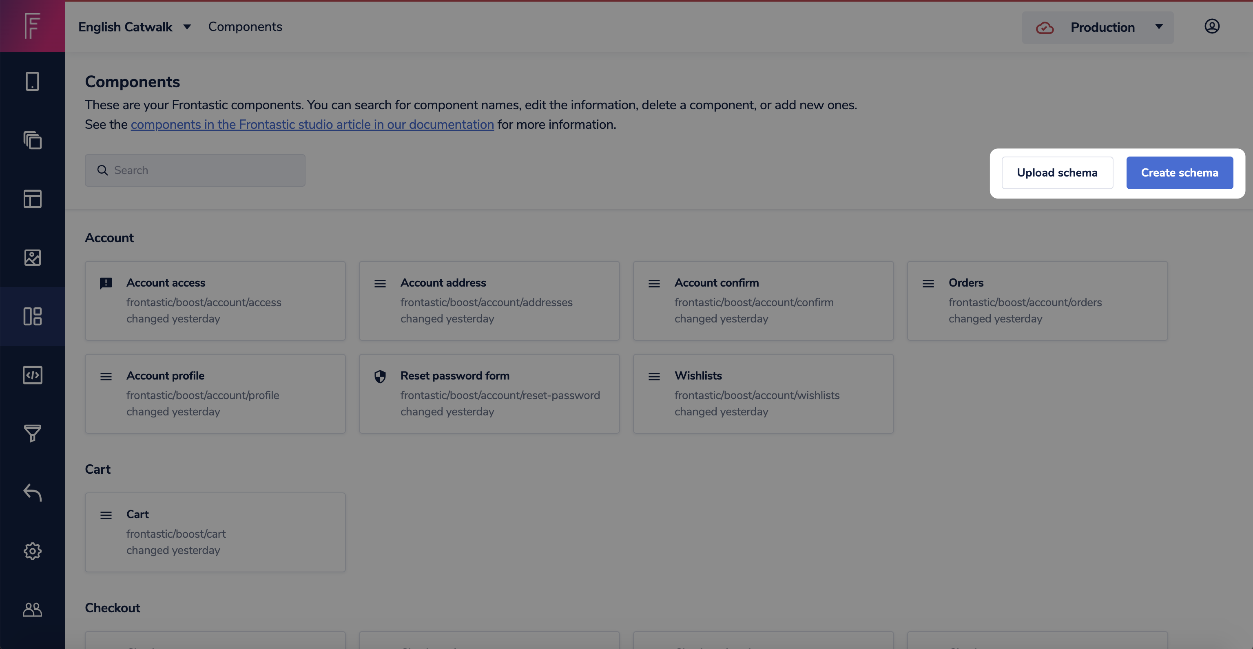This screenshot has width=1253, height=649.
Task: Open the gear settings sidebar icon
Action: [32, 551]
